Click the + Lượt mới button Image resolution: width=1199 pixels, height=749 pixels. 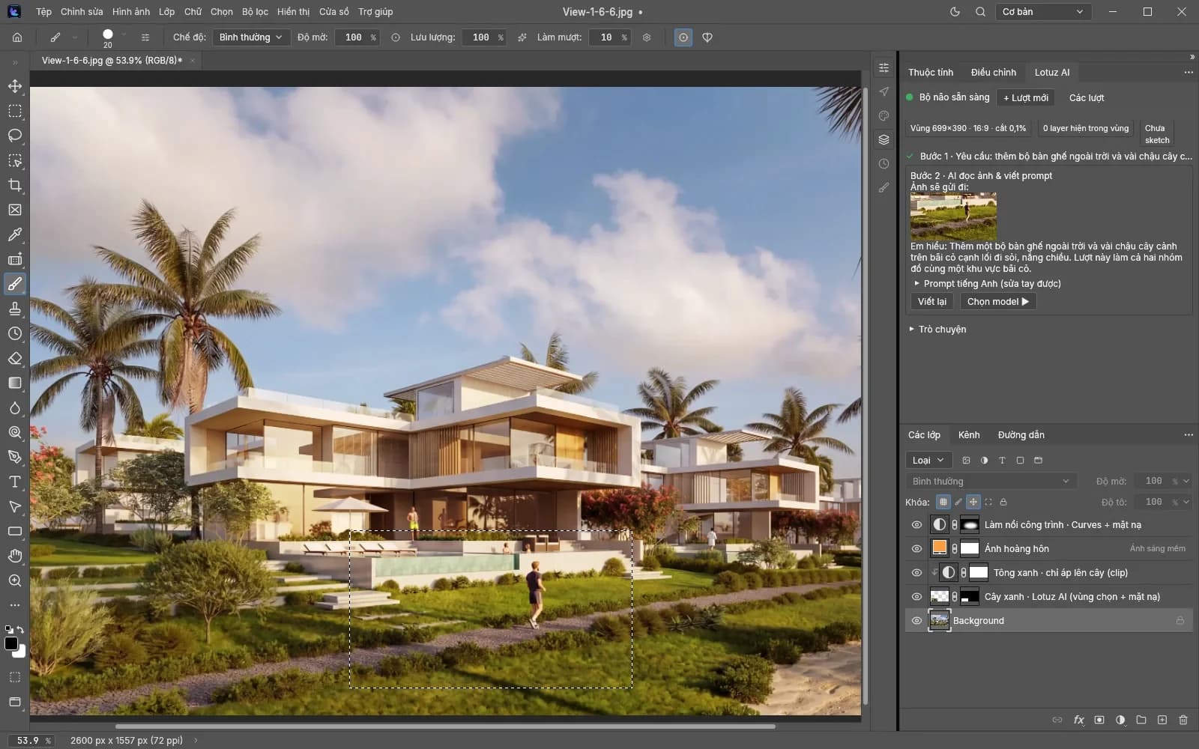point(1026,98)
